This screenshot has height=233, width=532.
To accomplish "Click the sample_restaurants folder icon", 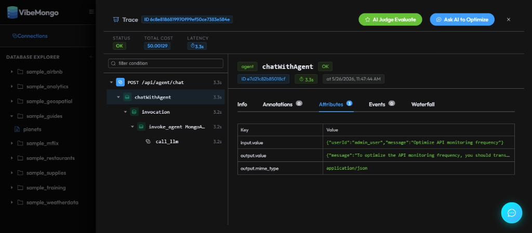I will [x=20, y=158].
